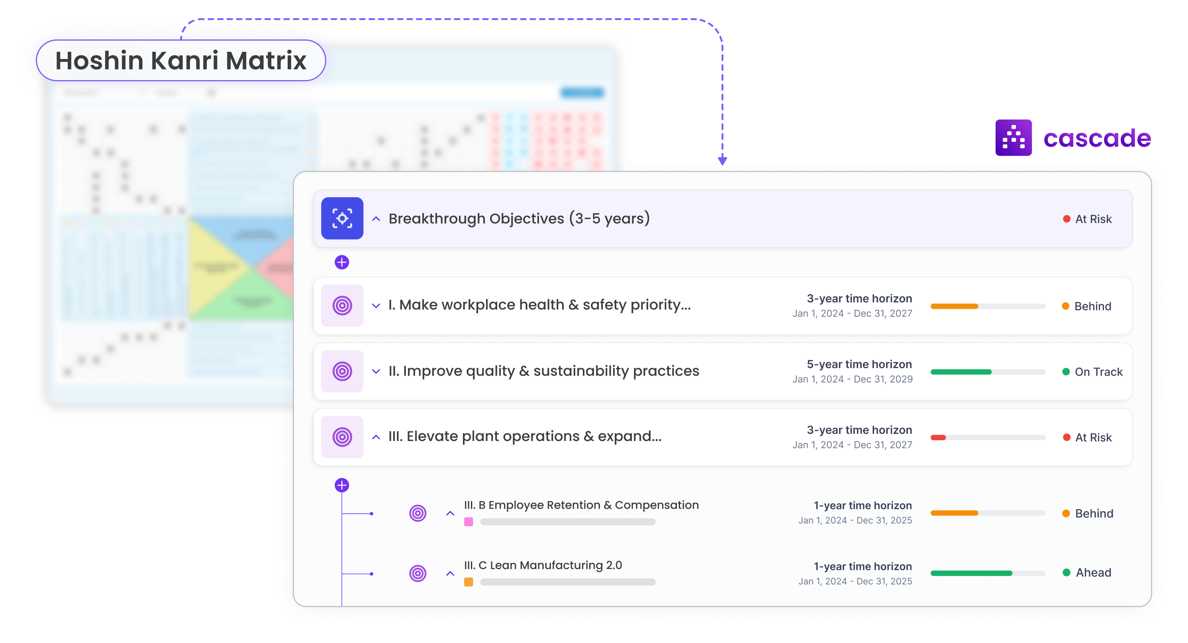The width and height of the screenshot is (1188, 643).
Task: Click the green Ahead status dot
Action: pyautogui.click(x=1066, y=572)
